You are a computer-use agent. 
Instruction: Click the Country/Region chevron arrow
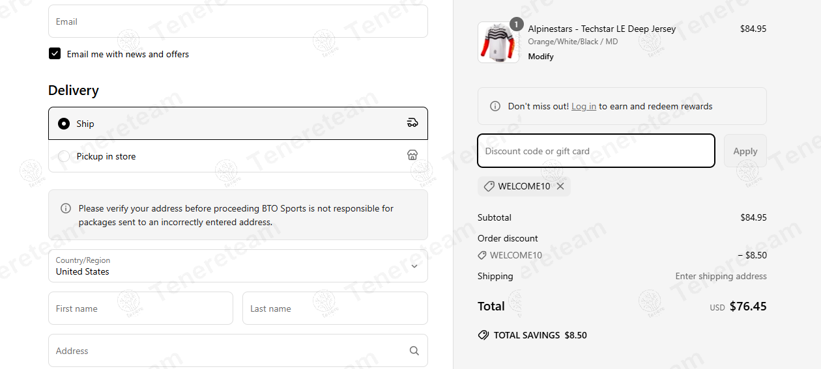(x=414, y=266)
